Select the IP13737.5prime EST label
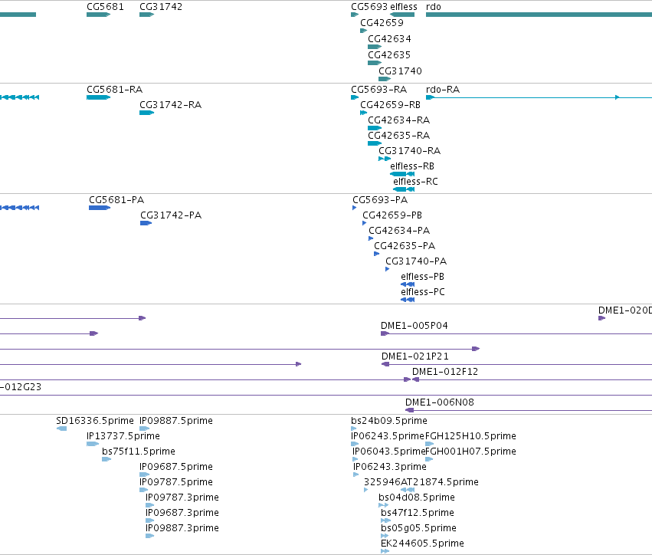652x555 pixels. click(123, 436)
